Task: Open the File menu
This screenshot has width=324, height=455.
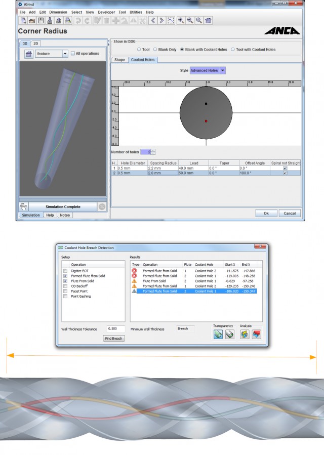Action: coord(22,12)
